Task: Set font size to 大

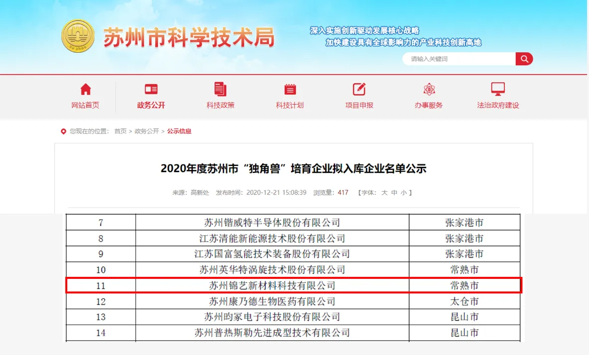Action: (x=384, y=193)
